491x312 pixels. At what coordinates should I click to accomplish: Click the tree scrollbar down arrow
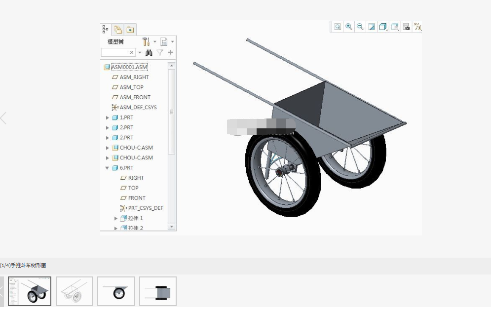click(x=171, y=227)
